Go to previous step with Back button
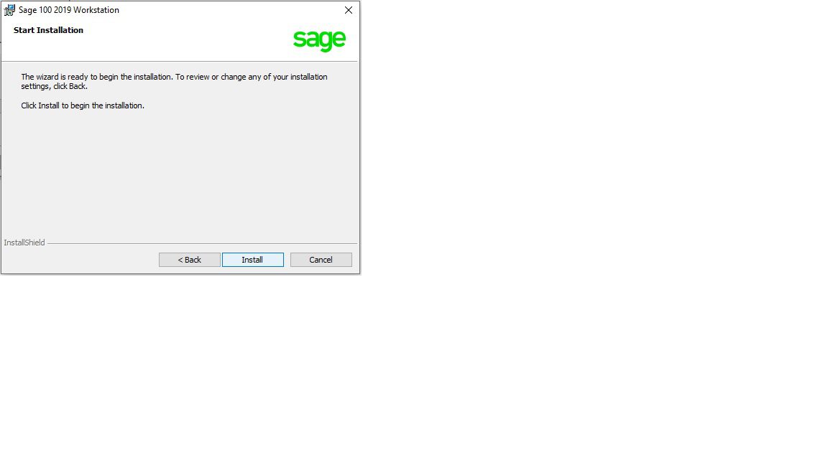Image resolution: width=828 pixels, height=465 pixels. (x=190, y=260)
